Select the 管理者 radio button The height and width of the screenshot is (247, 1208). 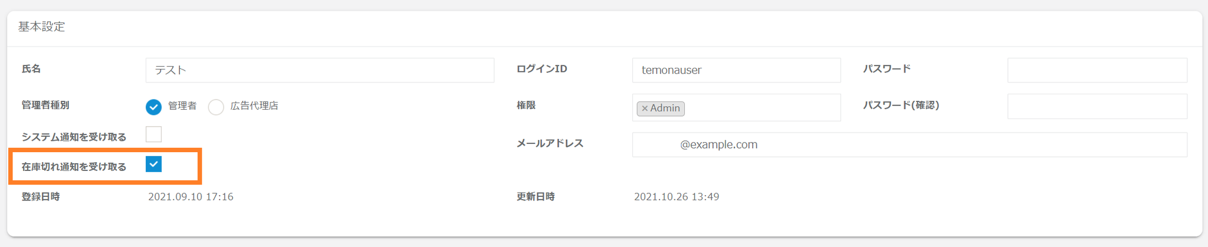coord(153,107)
